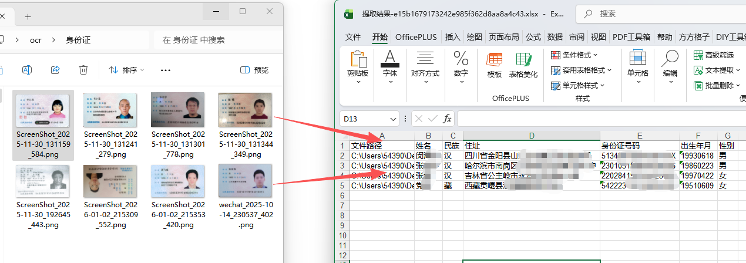Click the 文件路径 header cell
This screenshot has width=746, height=263.
click(x=382, y=146)
